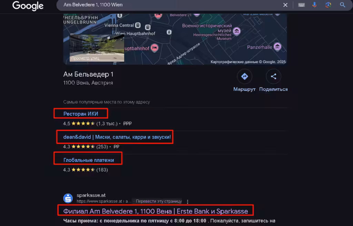Click the Поделиться share icon
The image size is (353, 226).
273,76
